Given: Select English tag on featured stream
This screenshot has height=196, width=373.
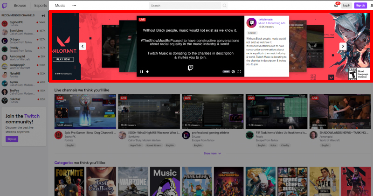Looking at the screenshot, I should click(x=252, y=33).
